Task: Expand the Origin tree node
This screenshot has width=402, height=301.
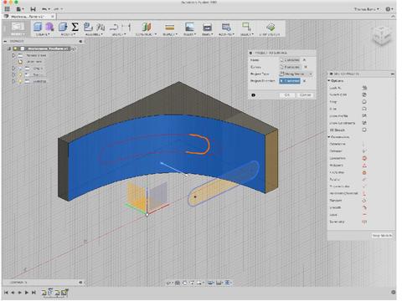Action: click(x=13, y=68)
